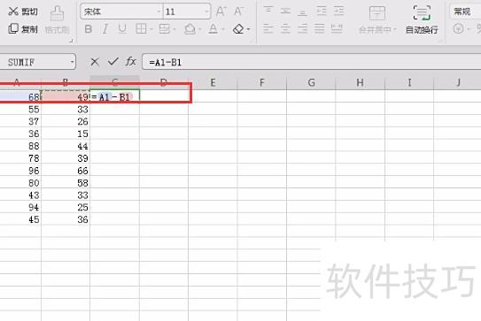Increase indent icon
481x321 pixels.
point(339,11)
